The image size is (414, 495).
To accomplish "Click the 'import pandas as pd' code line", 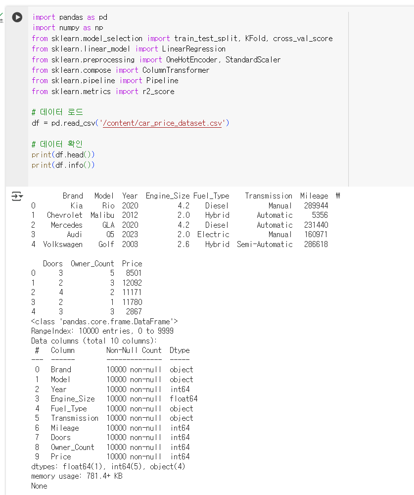I will point(69,17).
